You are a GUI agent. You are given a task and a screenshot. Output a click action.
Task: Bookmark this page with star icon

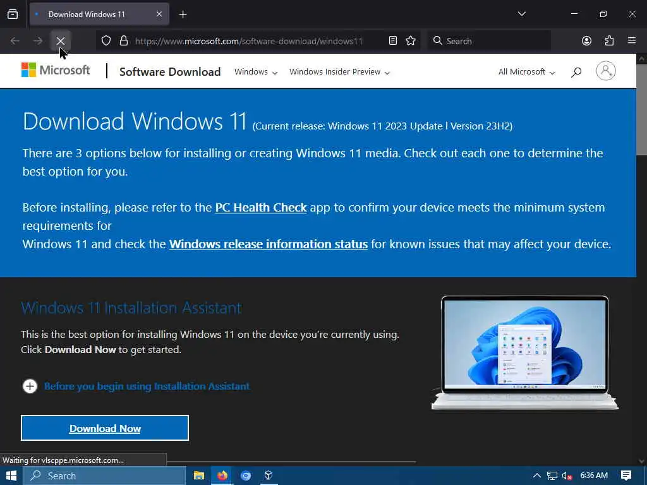tap(411, 41)
